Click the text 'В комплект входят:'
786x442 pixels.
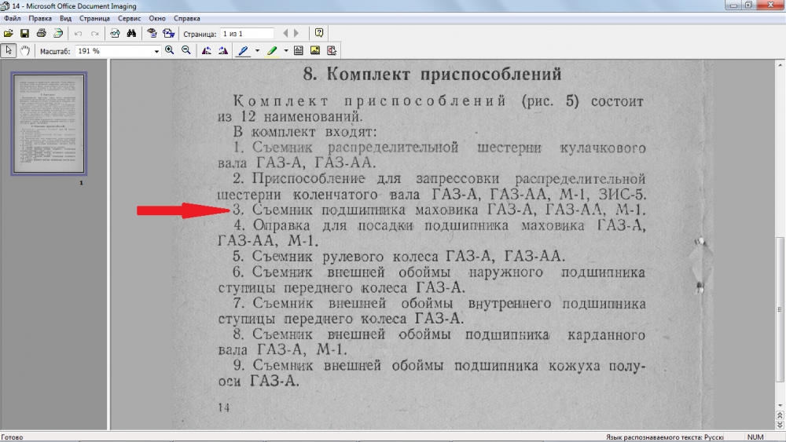coord(305,132)
